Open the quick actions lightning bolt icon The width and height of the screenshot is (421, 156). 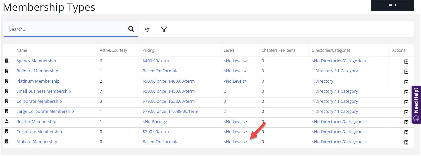tap(147, 29)
